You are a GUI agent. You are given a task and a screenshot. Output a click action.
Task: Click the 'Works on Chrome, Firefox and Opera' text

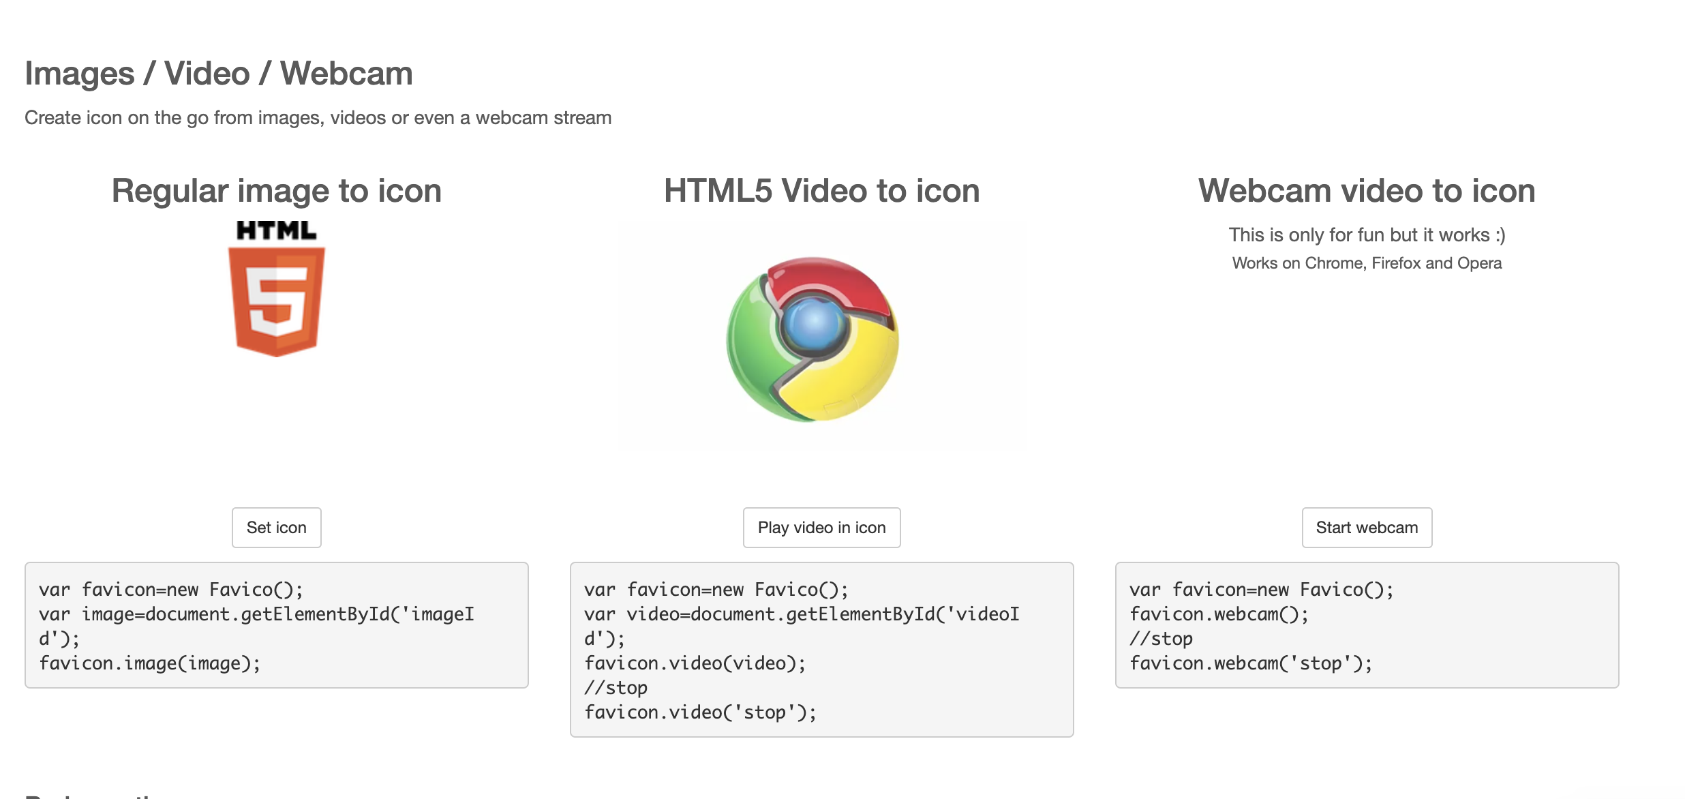(x=1366, y=262)
